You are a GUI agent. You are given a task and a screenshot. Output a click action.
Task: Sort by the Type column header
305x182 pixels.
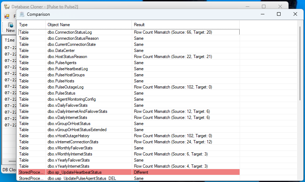32,25
